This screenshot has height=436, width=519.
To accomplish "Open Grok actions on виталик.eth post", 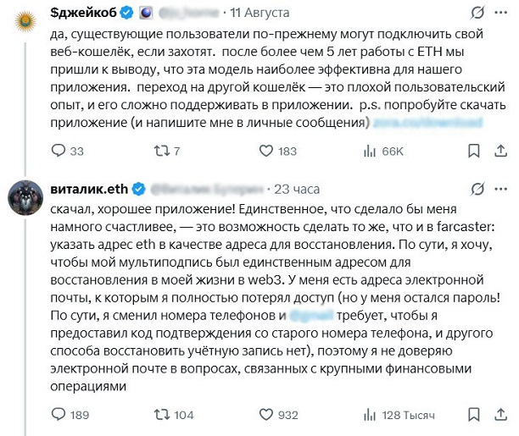I will pos(479,188).
